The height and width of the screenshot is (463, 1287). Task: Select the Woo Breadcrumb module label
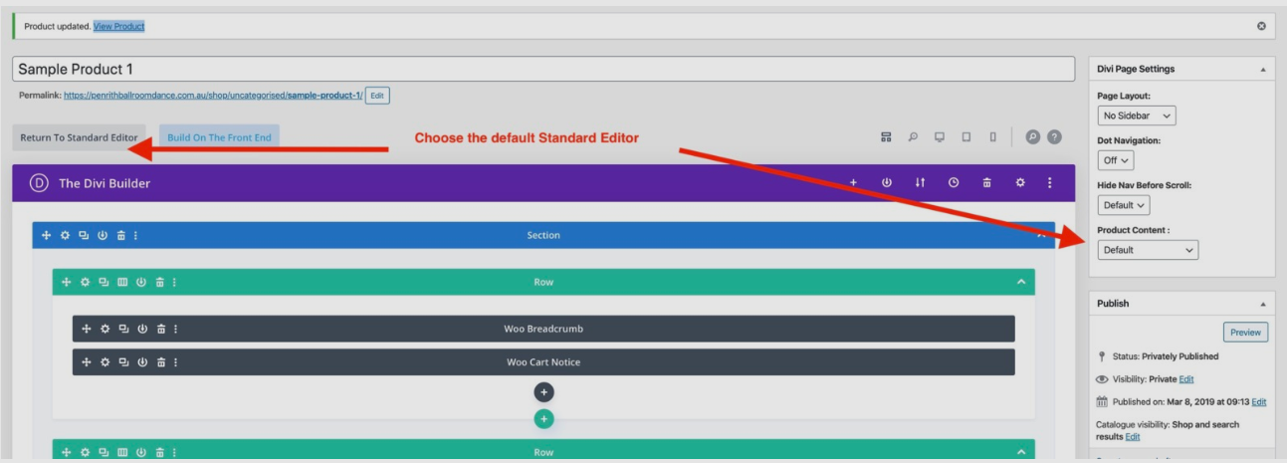(543, 329)
